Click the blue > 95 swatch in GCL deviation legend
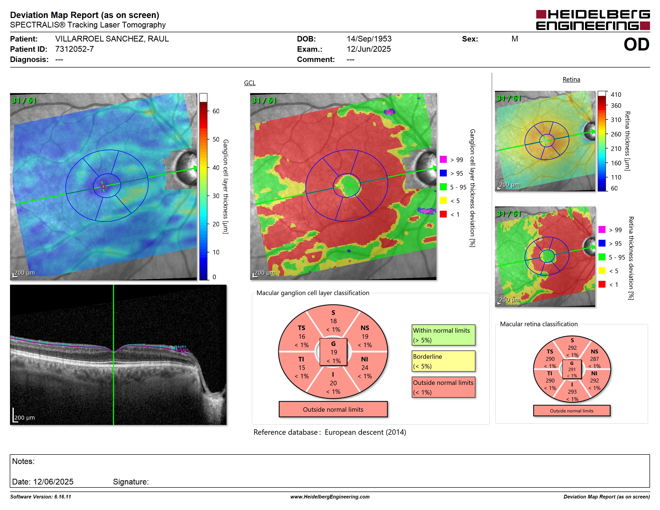 pyautogui.click(x=443, y=173)
